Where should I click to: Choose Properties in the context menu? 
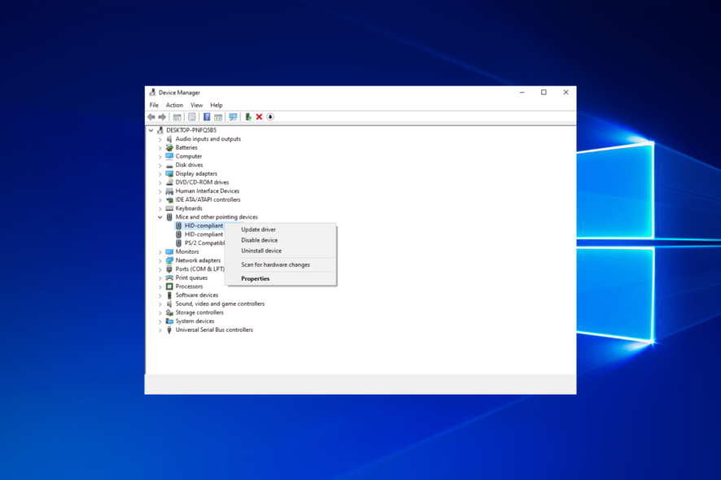pos(255,278)
